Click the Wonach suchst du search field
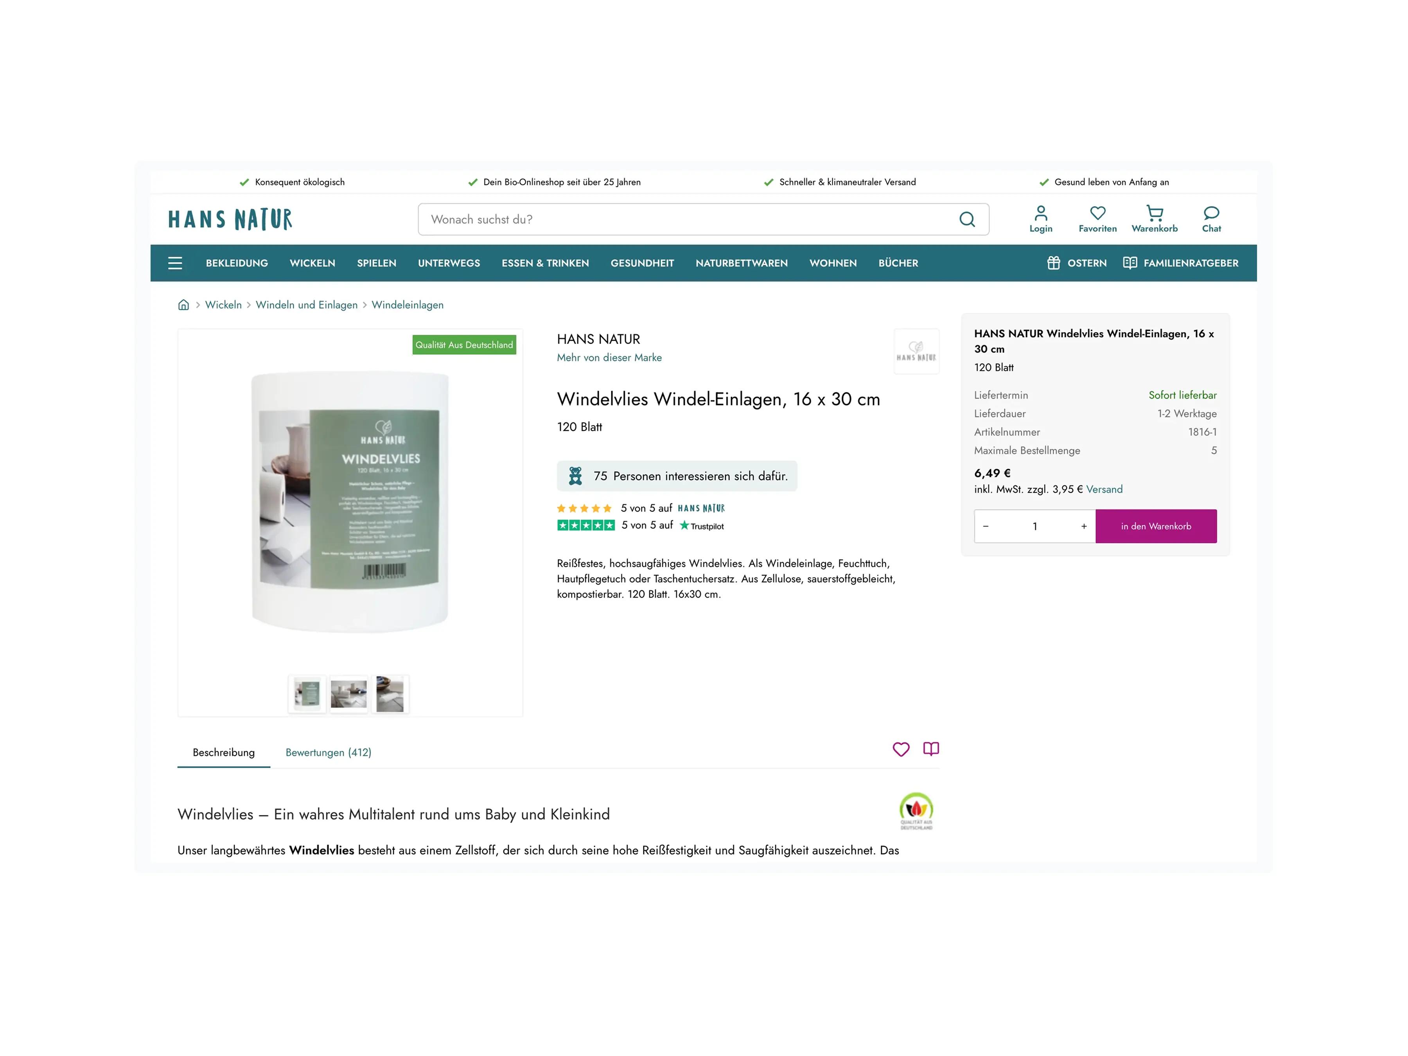The width and height of the screenshot is (1408, 1056). pos(688,219)
